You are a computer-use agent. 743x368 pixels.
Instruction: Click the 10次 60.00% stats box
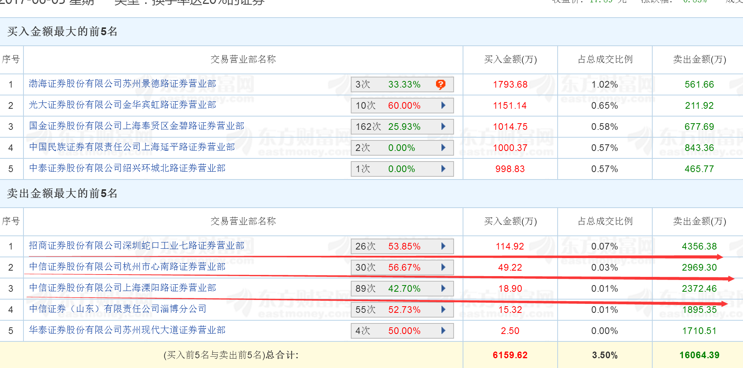[x=402, y=106]
